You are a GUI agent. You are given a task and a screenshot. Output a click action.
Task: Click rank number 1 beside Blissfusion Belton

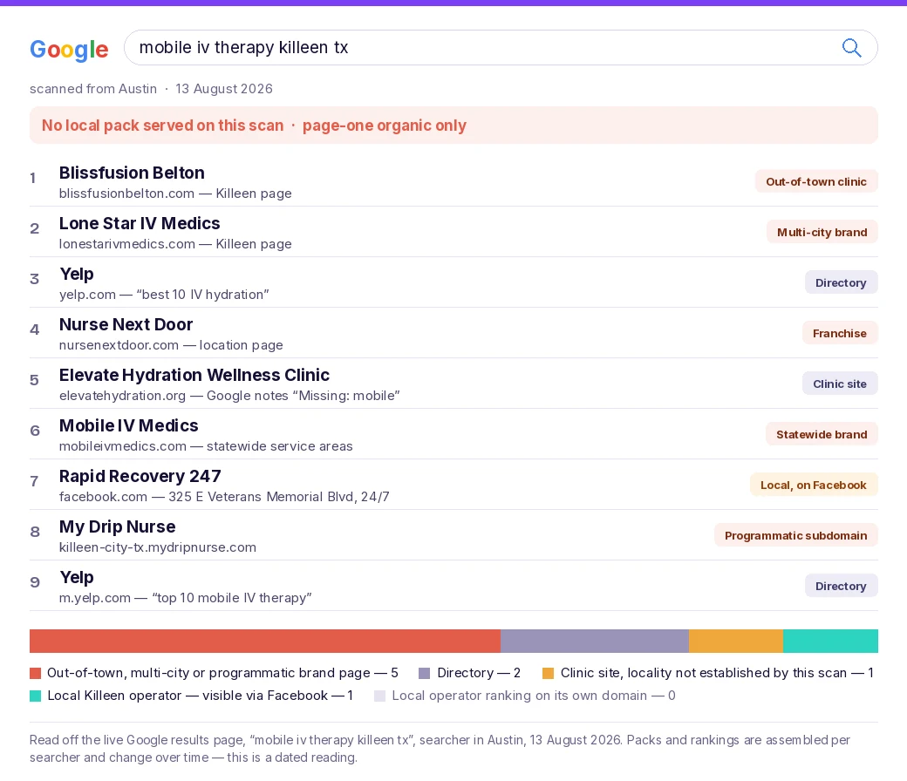pos(33,178)
